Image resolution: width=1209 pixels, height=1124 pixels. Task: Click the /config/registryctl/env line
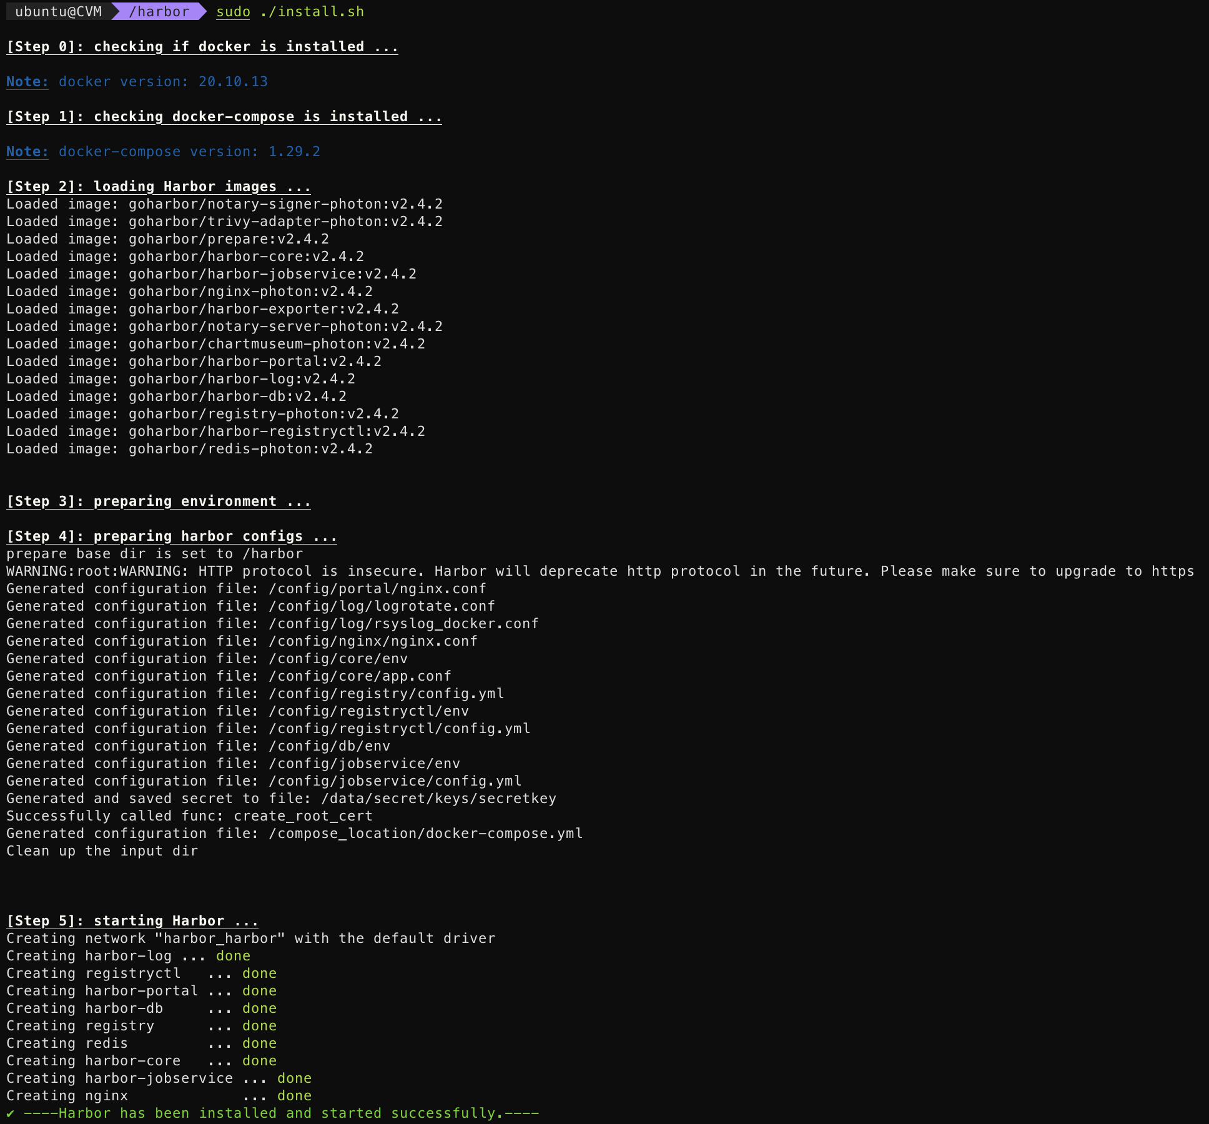[238, 711]
